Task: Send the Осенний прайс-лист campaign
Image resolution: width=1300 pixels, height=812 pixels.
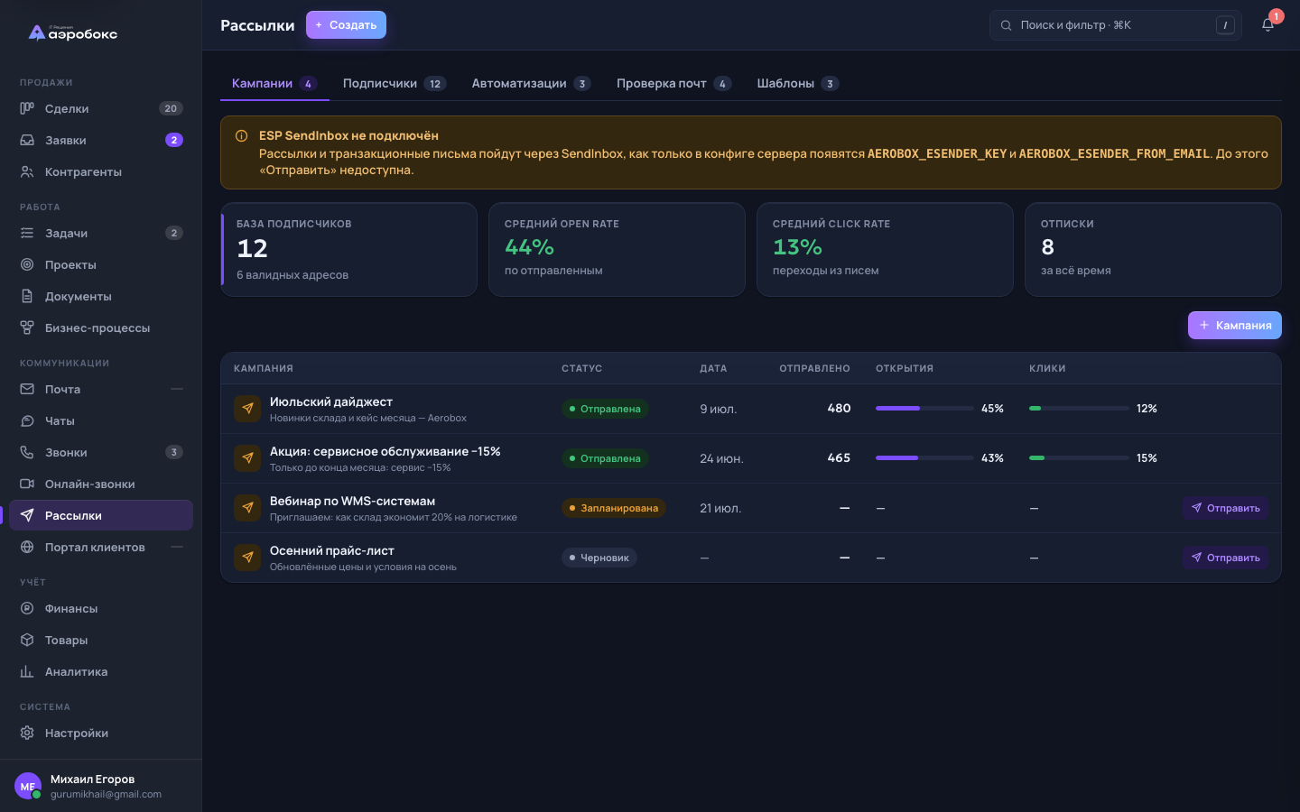Action: coord(1225,558)
